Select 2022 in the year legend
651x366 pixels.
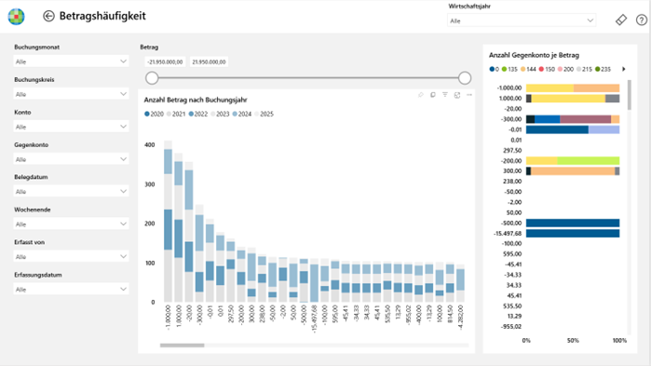pyautogui.click(x=198, y=115)
